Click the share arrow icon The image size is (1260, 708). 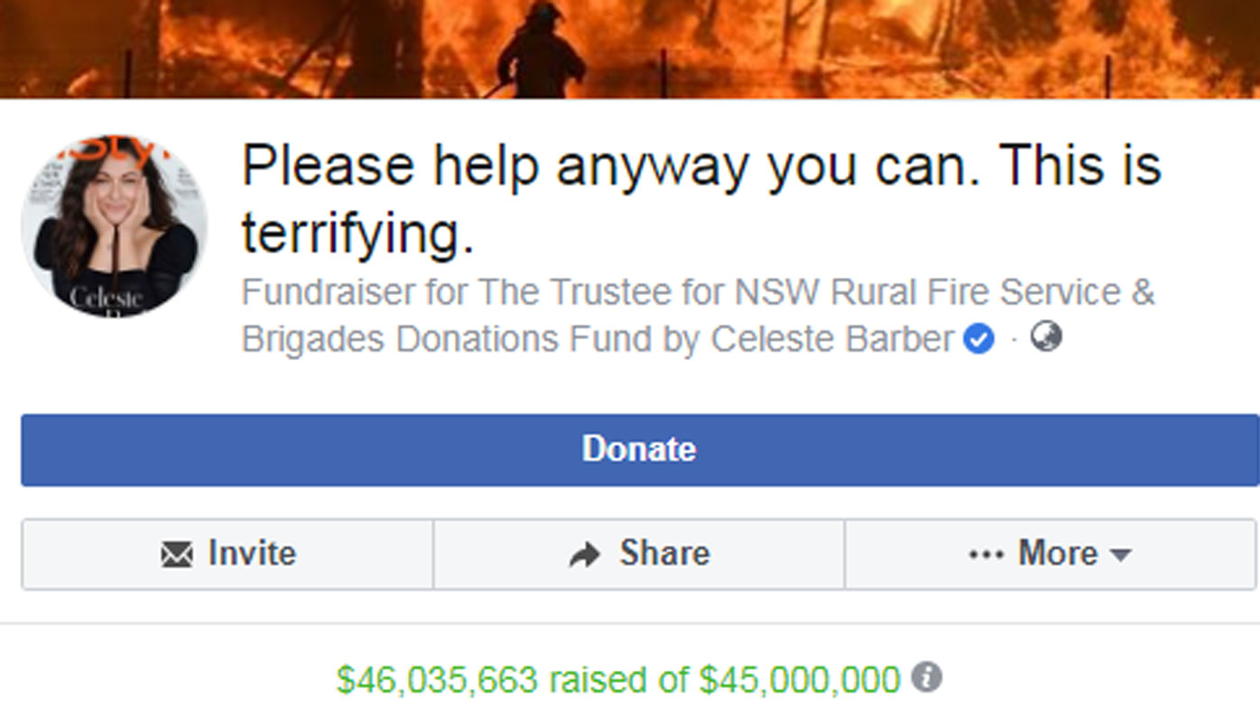pyautogui.click(x=586, y=555)
